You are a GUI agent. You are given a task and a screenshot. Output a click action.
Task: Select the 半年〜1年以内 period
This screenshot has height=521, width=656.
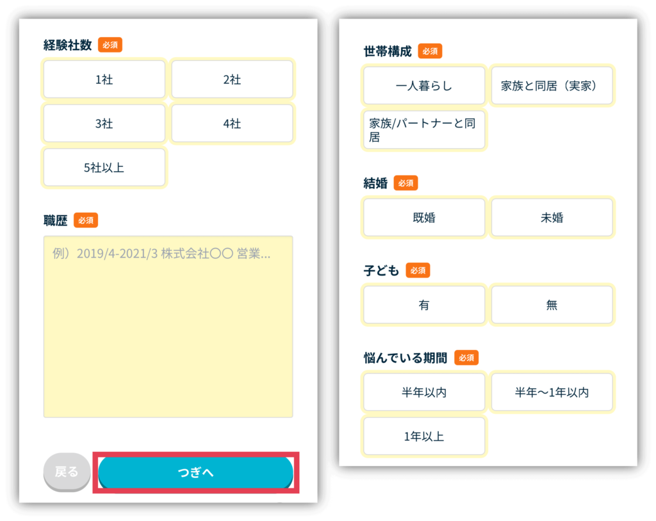[552, 392]
